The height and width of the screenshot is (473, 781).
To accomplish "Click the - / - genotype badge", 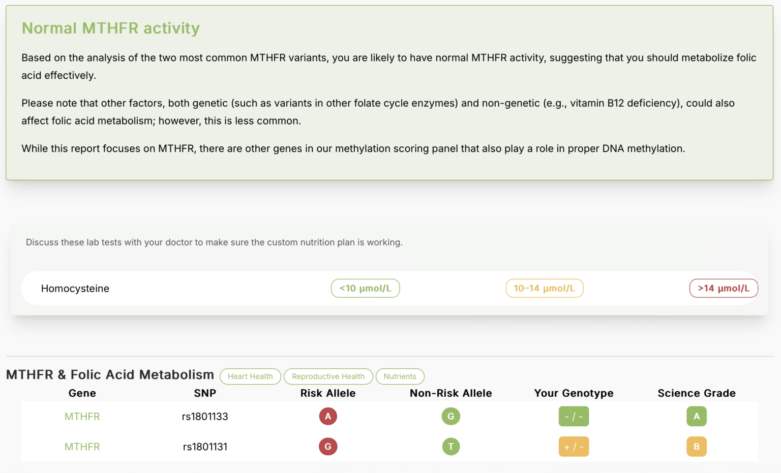I will point(574,416).
